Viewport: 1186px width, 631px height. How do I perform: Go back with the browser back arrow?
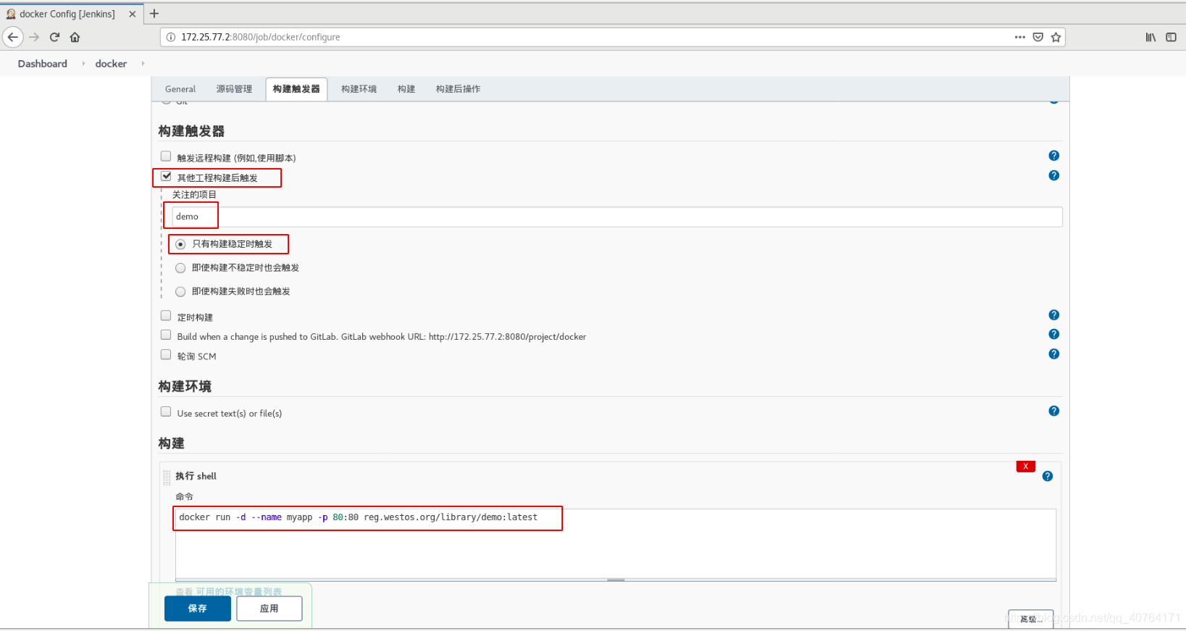13,37
